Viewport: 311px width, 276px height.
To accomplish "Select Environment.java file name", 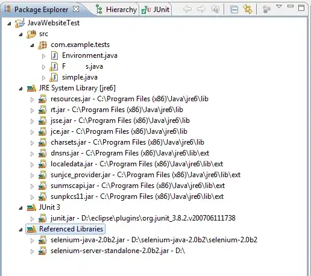I will (x=90, y=55).
